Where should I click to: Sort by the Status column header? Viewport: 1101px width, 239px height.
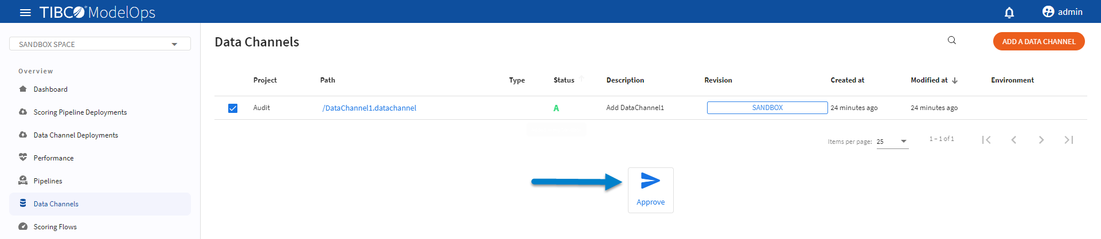point(564,80)
